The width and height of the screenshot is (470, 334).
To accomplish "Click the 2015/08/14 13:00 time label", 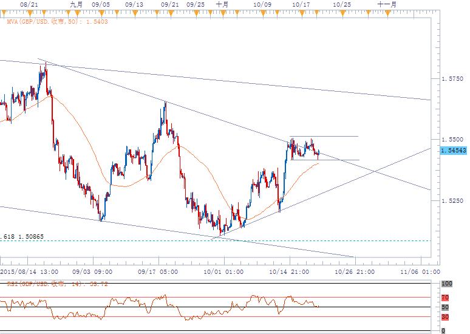I will (x=29, y=272).
